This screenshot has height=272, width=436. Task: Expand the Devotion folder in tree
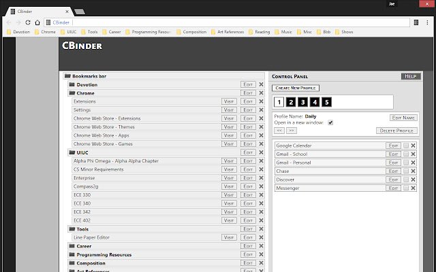[72, 84]
